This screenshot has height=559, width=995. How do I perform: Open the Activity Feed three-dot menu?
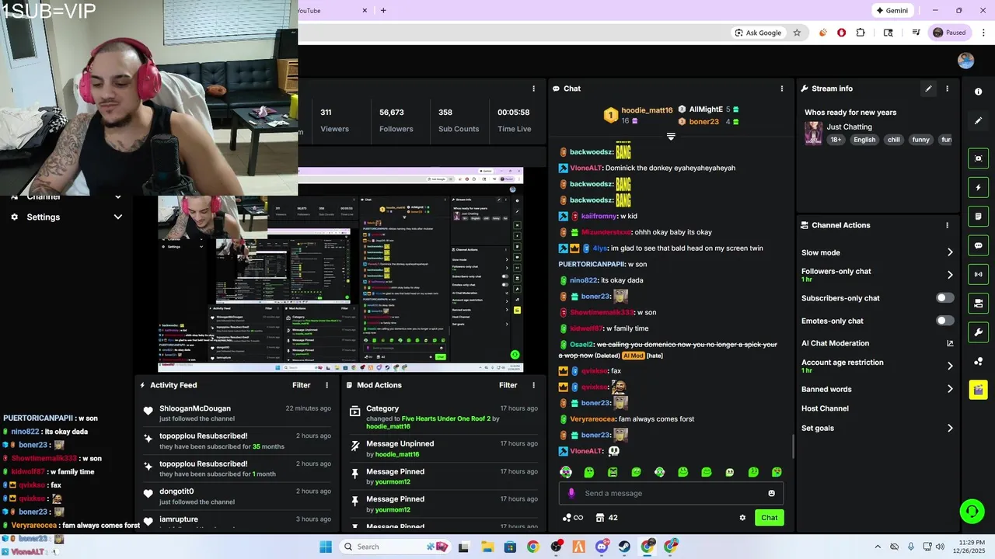326,385
